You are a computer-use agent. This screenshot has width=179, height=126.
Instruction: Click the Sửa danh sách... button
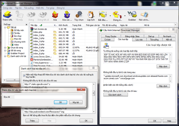[114, 95]
